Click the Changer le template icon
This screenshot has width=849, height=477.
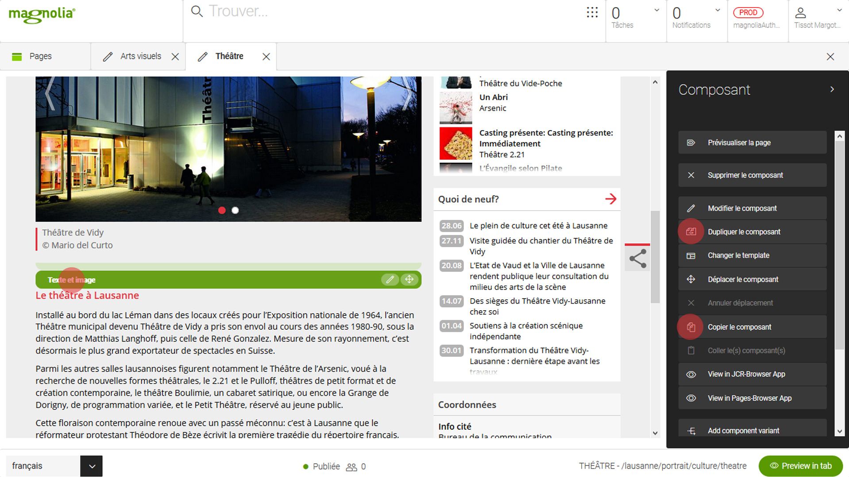point(691,256)
